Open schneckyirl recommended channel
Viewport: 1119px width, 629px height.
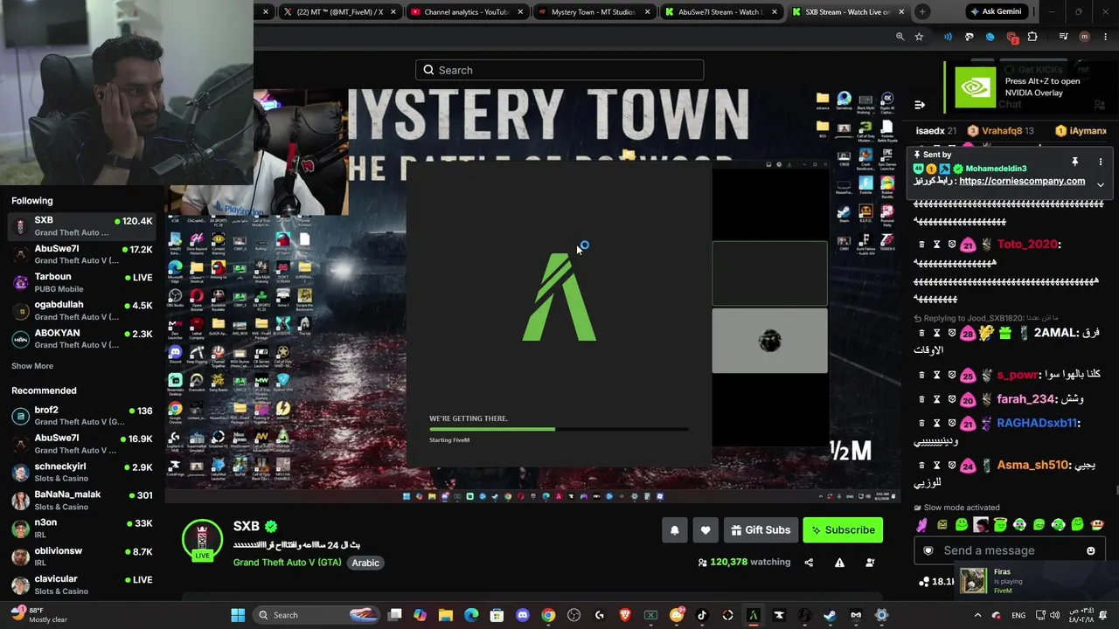(x=82, y=472)
